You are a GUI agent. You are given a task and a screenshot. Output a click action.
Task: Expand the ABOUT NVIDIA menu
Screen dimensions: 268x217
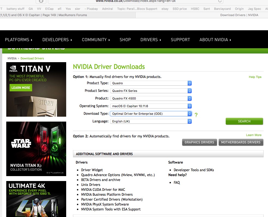point(215,40)
